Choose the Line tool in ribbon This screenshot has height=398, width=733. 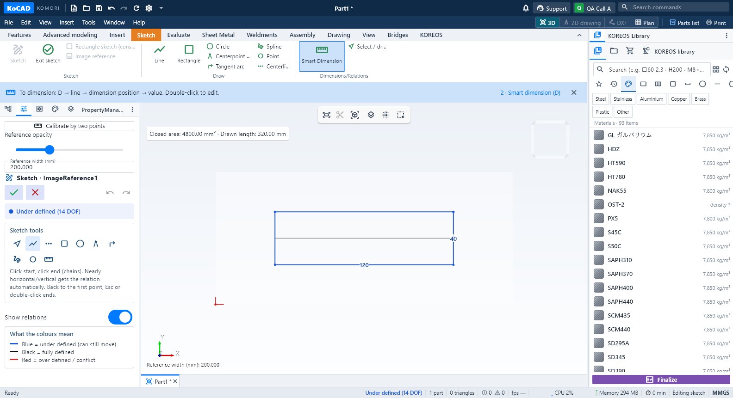point(159,54)
